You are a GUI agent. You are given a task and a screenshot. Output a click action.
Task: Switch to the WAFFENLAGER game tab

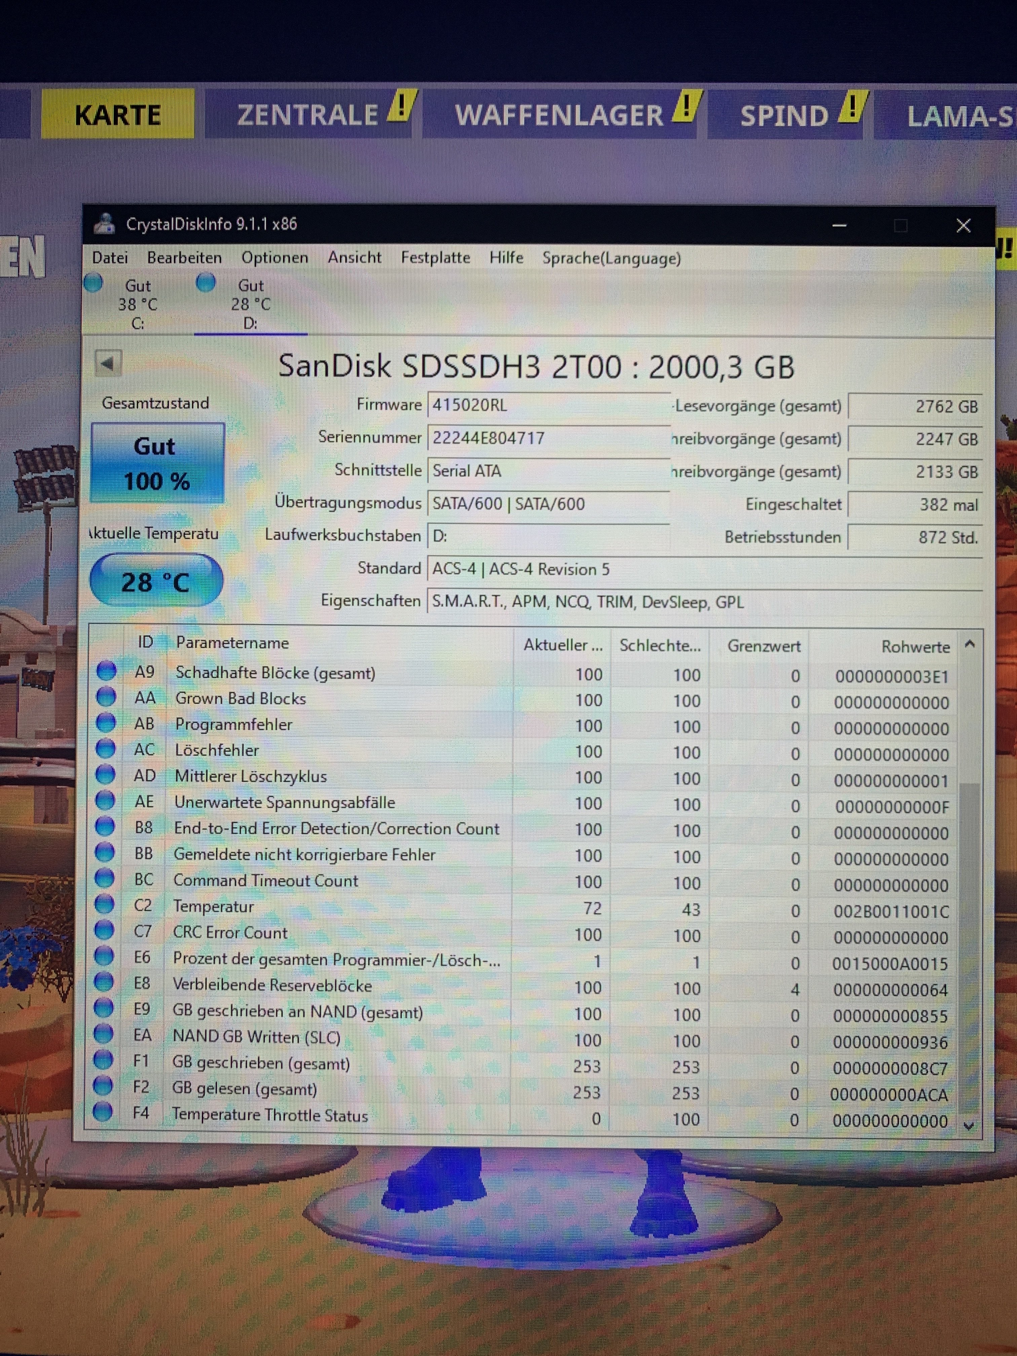click(559, 115)
